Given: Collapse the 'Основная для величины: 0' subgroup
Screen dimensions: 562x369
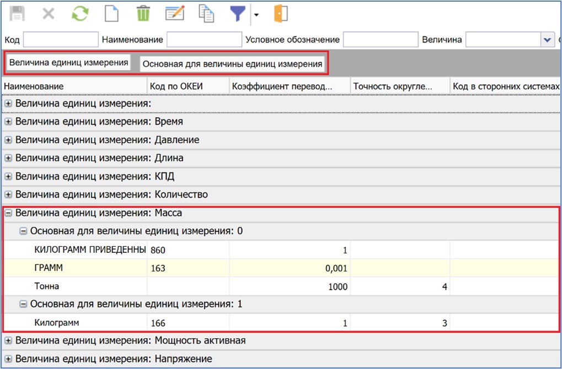Looking at the screenshot, I should click(23, 231).
